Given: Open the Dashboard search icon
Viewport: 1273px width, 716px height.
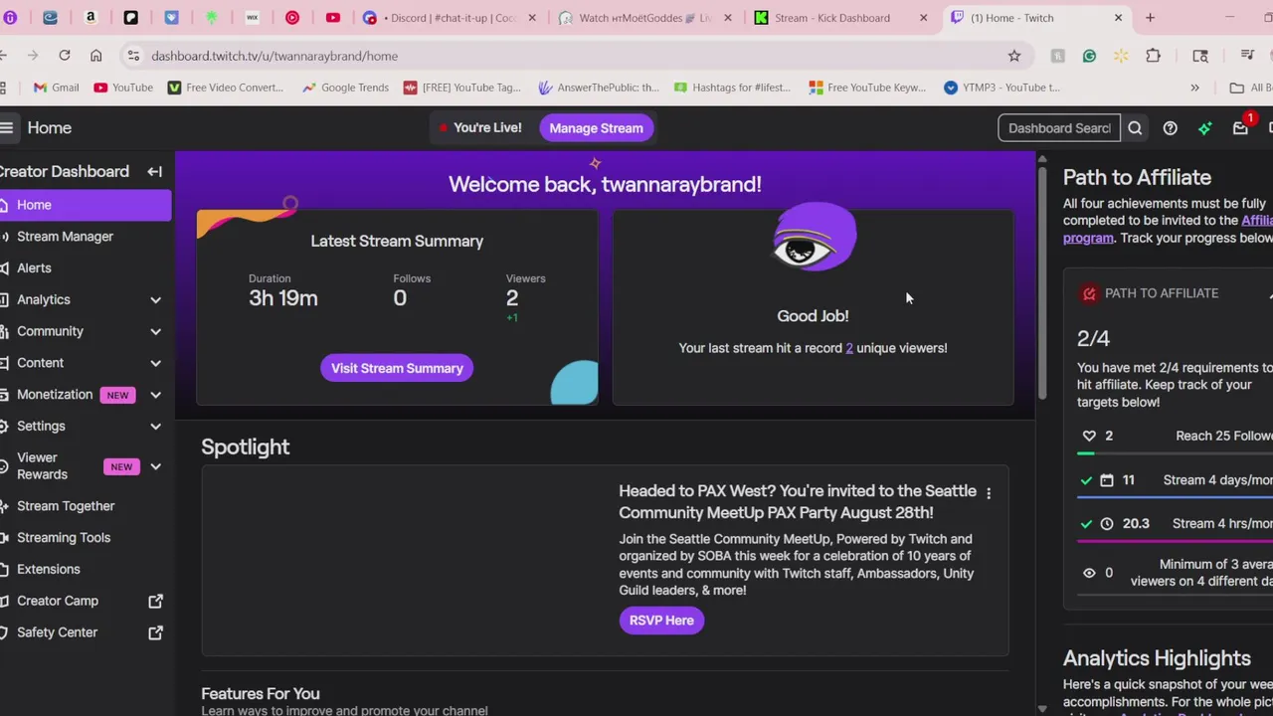Looking at the screenshot, I should coord(1135,128).
